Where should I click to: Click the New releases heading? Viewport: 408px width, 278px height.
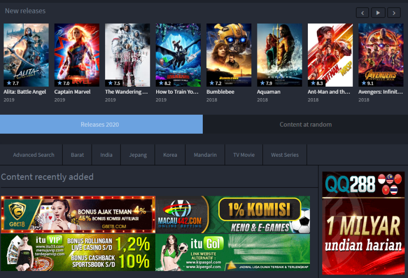[x=25, y=11]
